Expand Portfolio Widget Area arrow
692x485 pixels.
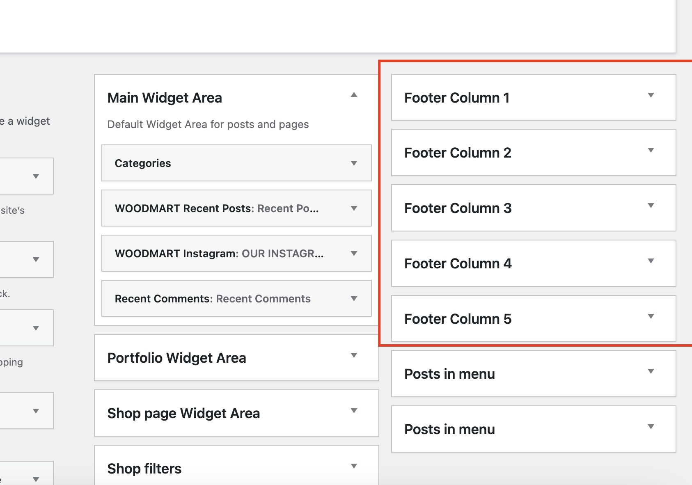[x=354, y=355]
